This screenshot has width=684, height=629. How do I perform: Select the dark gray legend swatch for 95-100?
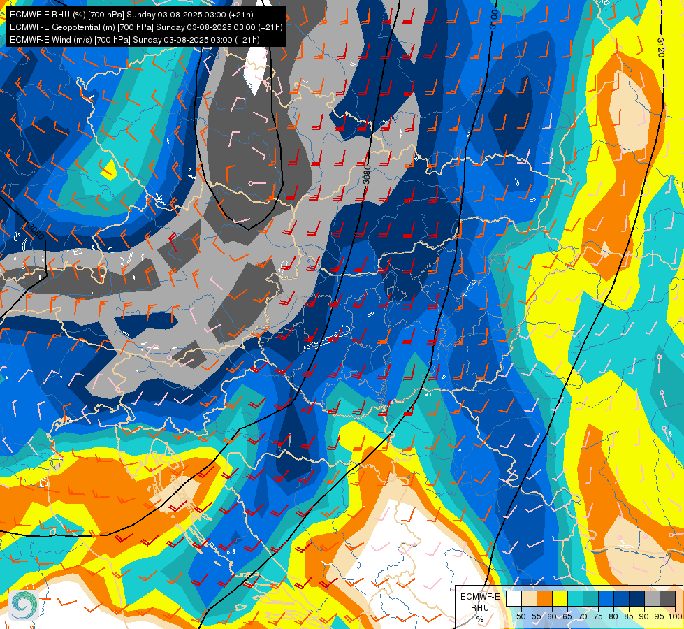coord(667,598)
